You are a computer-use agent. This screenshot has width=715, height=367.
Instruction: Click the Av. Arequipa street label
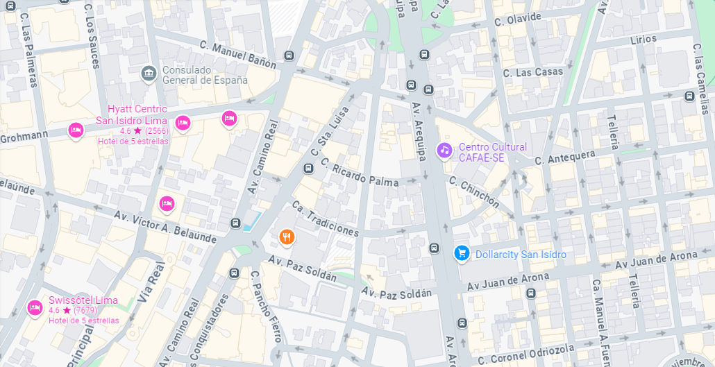(419, 131)
